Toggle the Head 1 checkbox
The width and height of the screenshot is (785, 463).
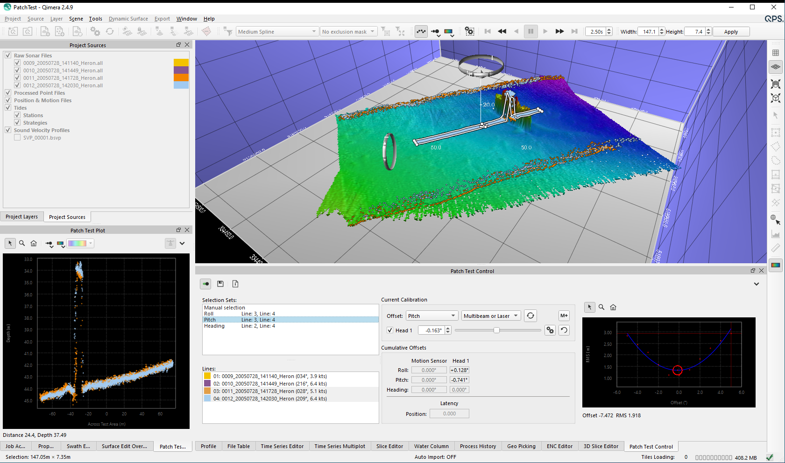[x=390, y=330]
